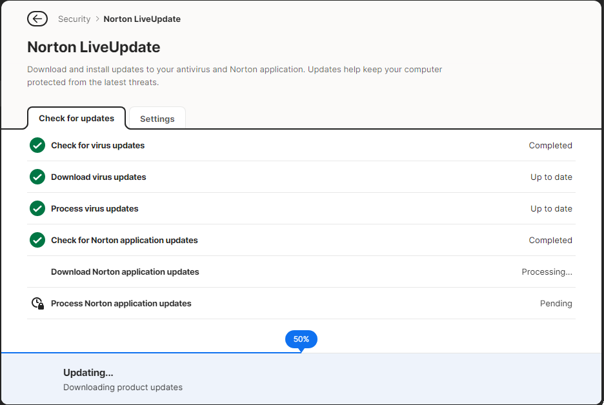This screenshot has height=405, width=604.
Task: Click Completed status for Check for virus updates
Action: (550, 145)
